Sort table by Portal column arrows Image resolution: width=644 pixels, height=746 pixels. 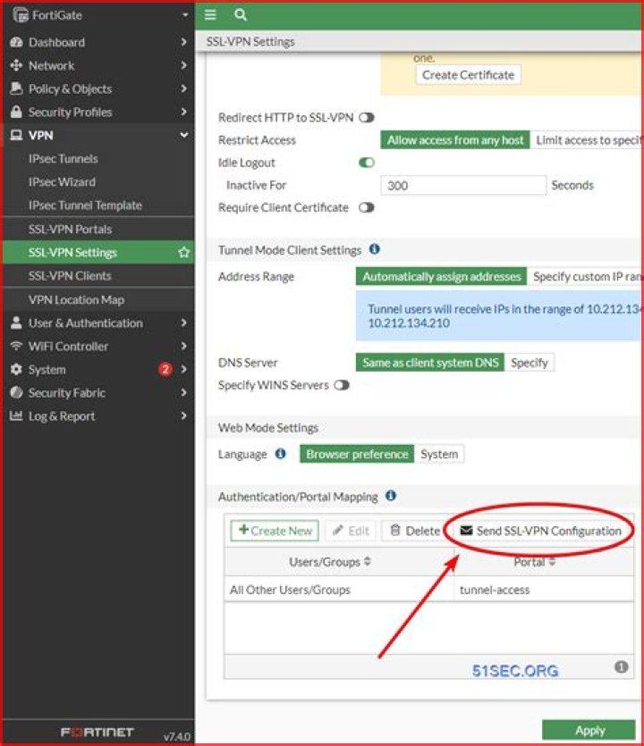coord(552,561)
